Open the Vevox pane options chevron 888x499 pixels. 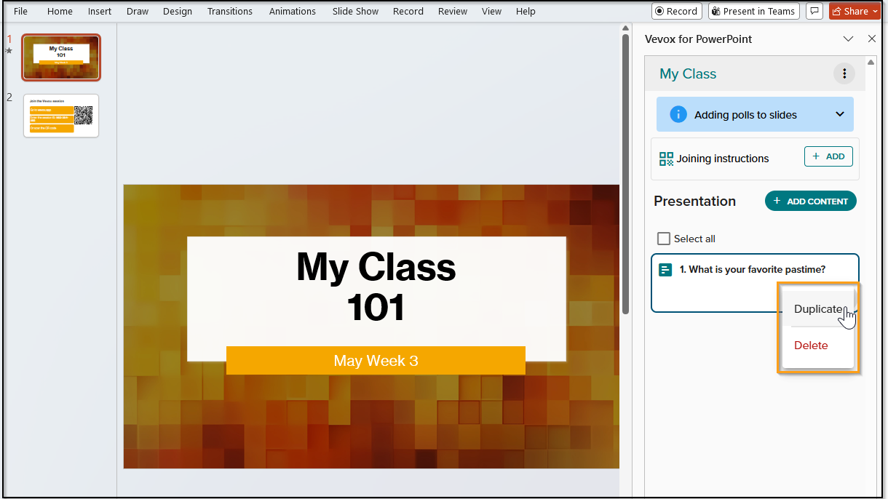848,39
